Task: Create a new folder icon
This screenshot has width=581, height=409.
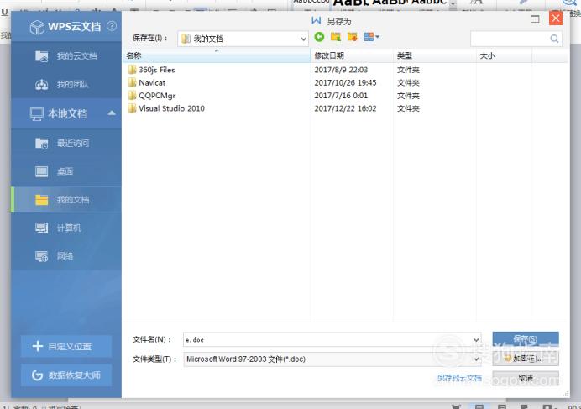Action: point(353,37)
